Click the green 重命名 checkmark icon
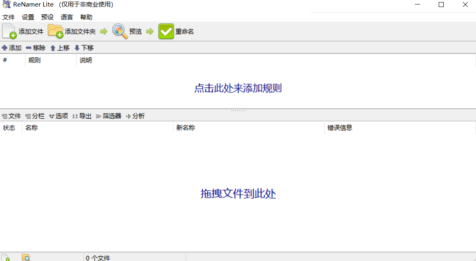This screenshot has width=476, height=261. pyautogui.click(x=166, y=31)
